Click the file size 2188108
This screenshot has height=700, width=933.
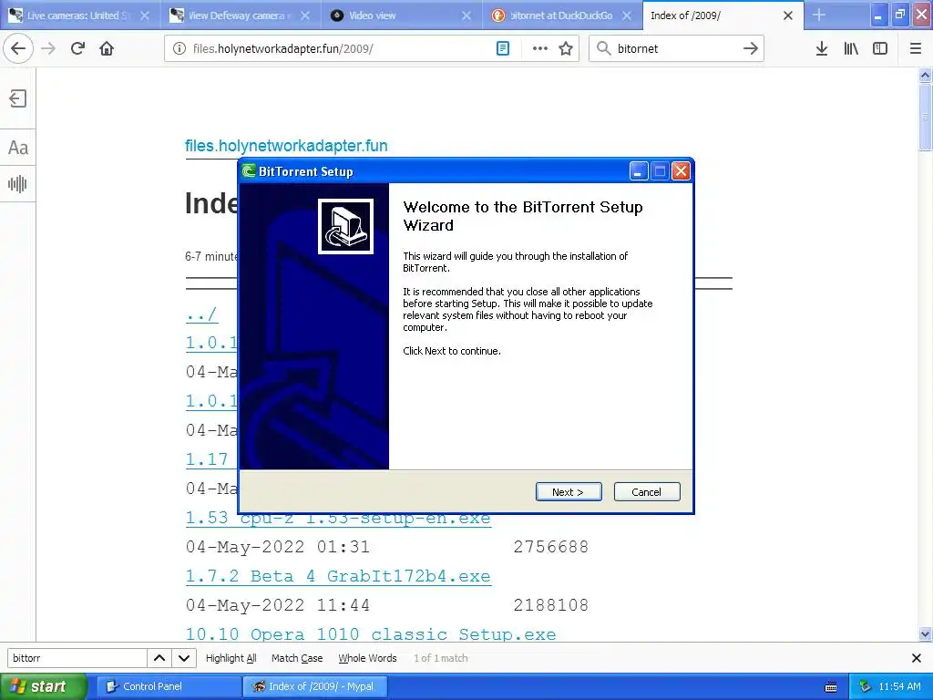(x=551, y=605)
